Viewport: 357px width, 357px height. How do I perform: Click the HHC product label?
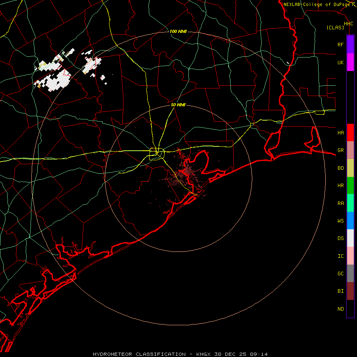pos(348,24)
